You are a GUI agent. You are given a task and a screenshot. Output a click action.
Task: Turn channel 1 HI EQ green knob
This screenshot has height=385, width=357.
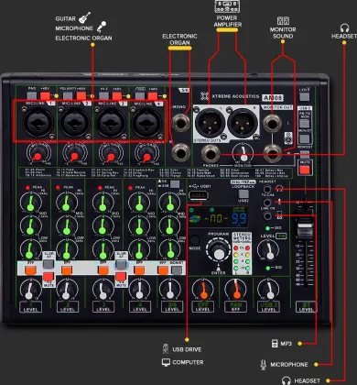tap(31, 203)
